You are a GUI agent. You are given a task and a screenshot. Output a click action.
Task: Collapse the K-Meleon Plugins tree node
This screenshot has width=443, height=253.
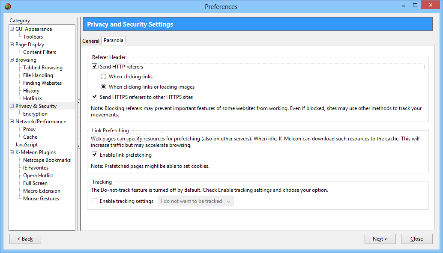click(x=12, y=152)
